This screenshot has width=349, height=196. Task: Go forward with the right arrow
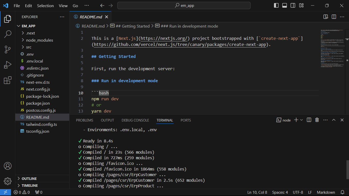click(x=110, y=6)
